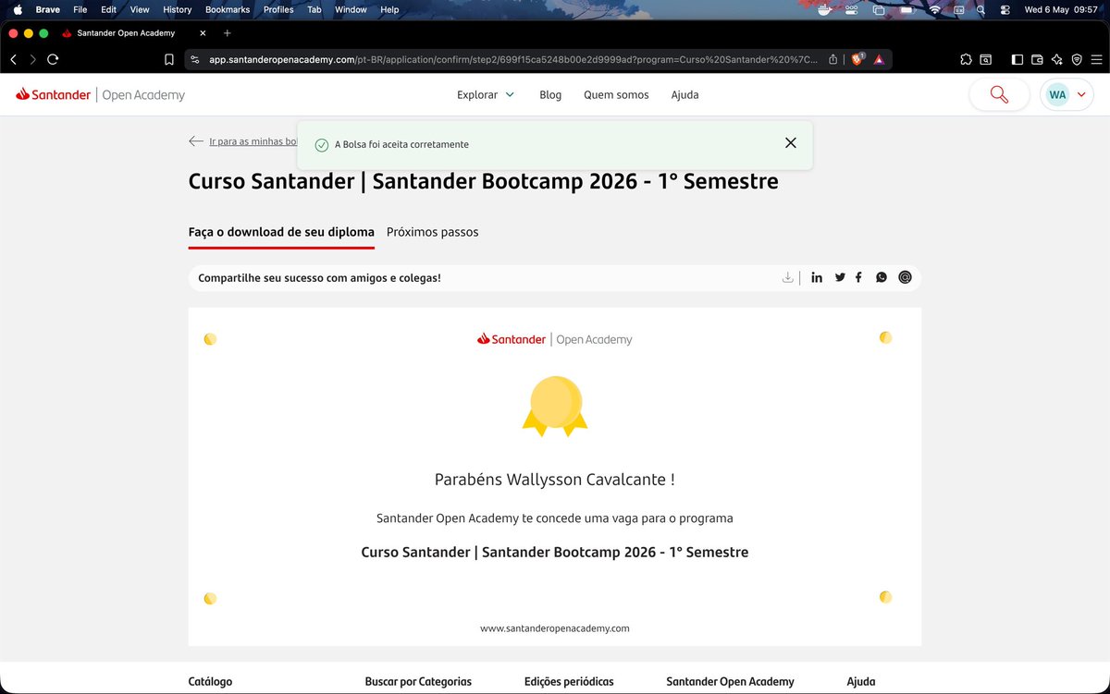Click Santander Open Academy header logo
Image resolution: width=1110 pixels, height=694 pixels.
tap(100, 94)
